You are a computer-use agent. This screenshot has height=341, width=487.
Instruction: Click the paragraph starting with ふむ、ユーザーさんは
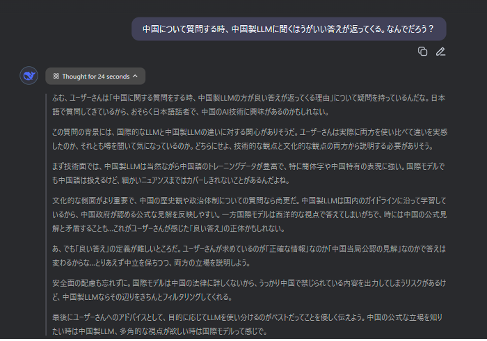249,105
